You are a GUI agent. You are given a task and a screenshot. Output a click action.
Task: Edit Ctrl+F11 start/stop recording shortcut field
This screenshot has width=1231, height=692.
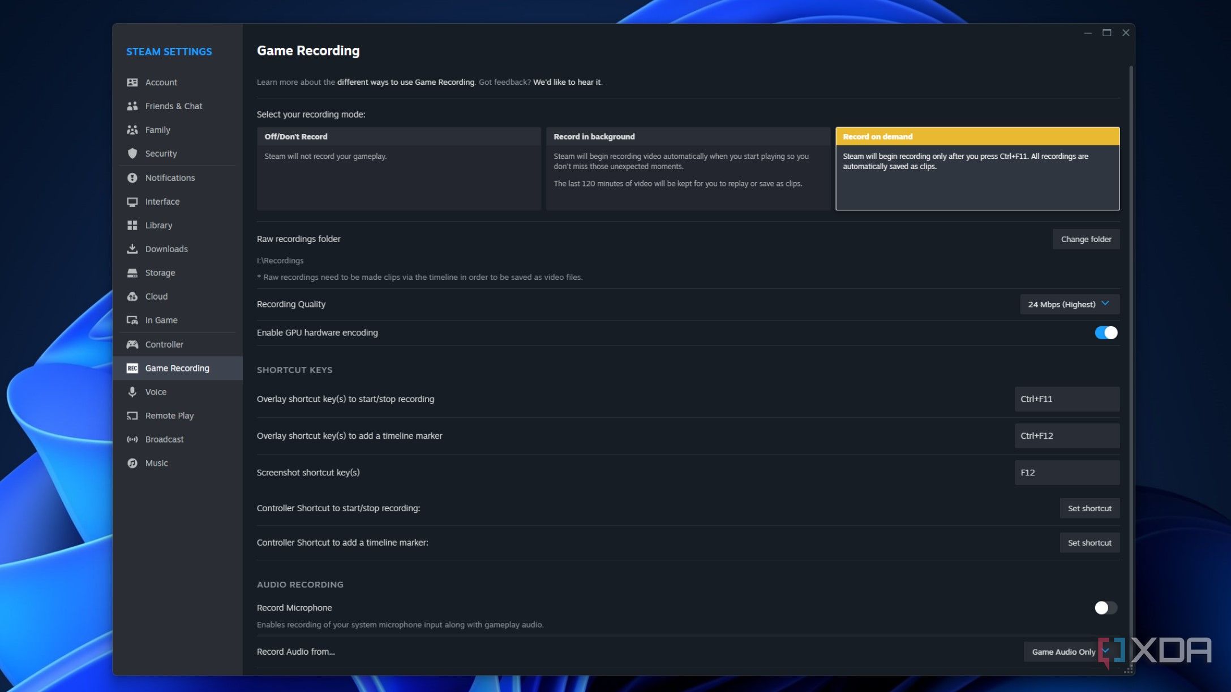[x=1066, y=400]
